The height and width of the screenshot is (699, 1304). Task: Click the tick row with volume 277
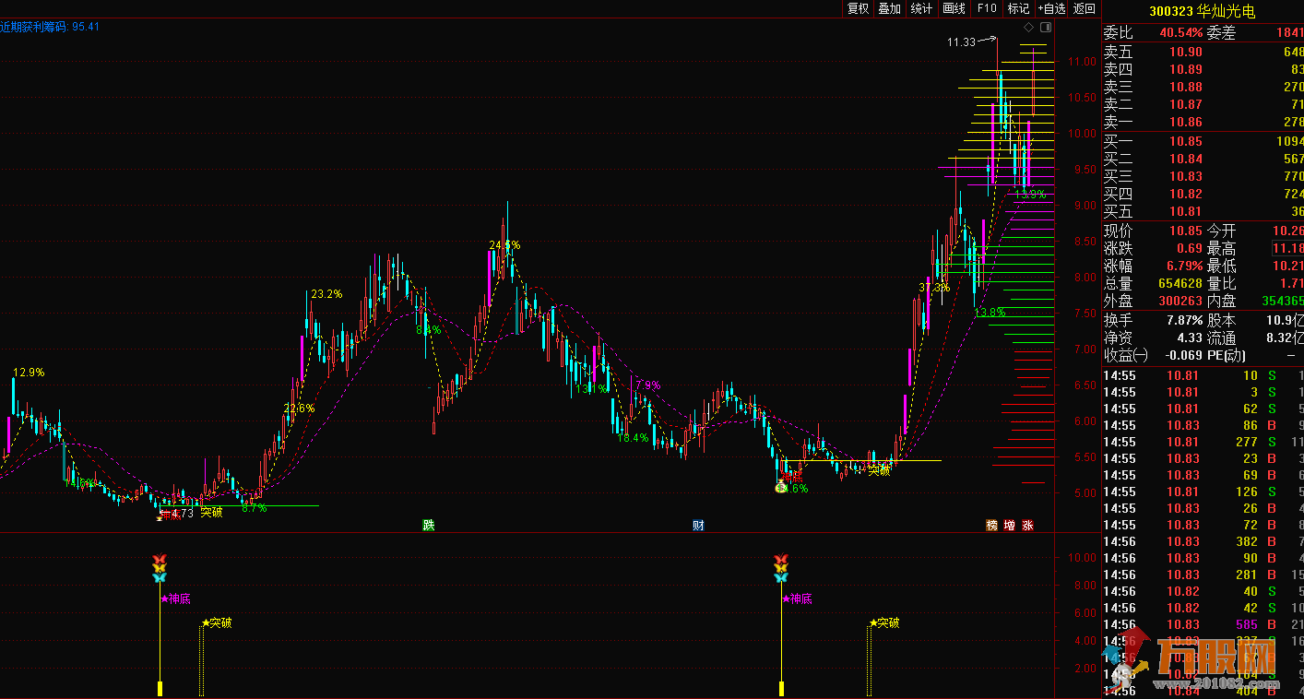coord(1203,443)
